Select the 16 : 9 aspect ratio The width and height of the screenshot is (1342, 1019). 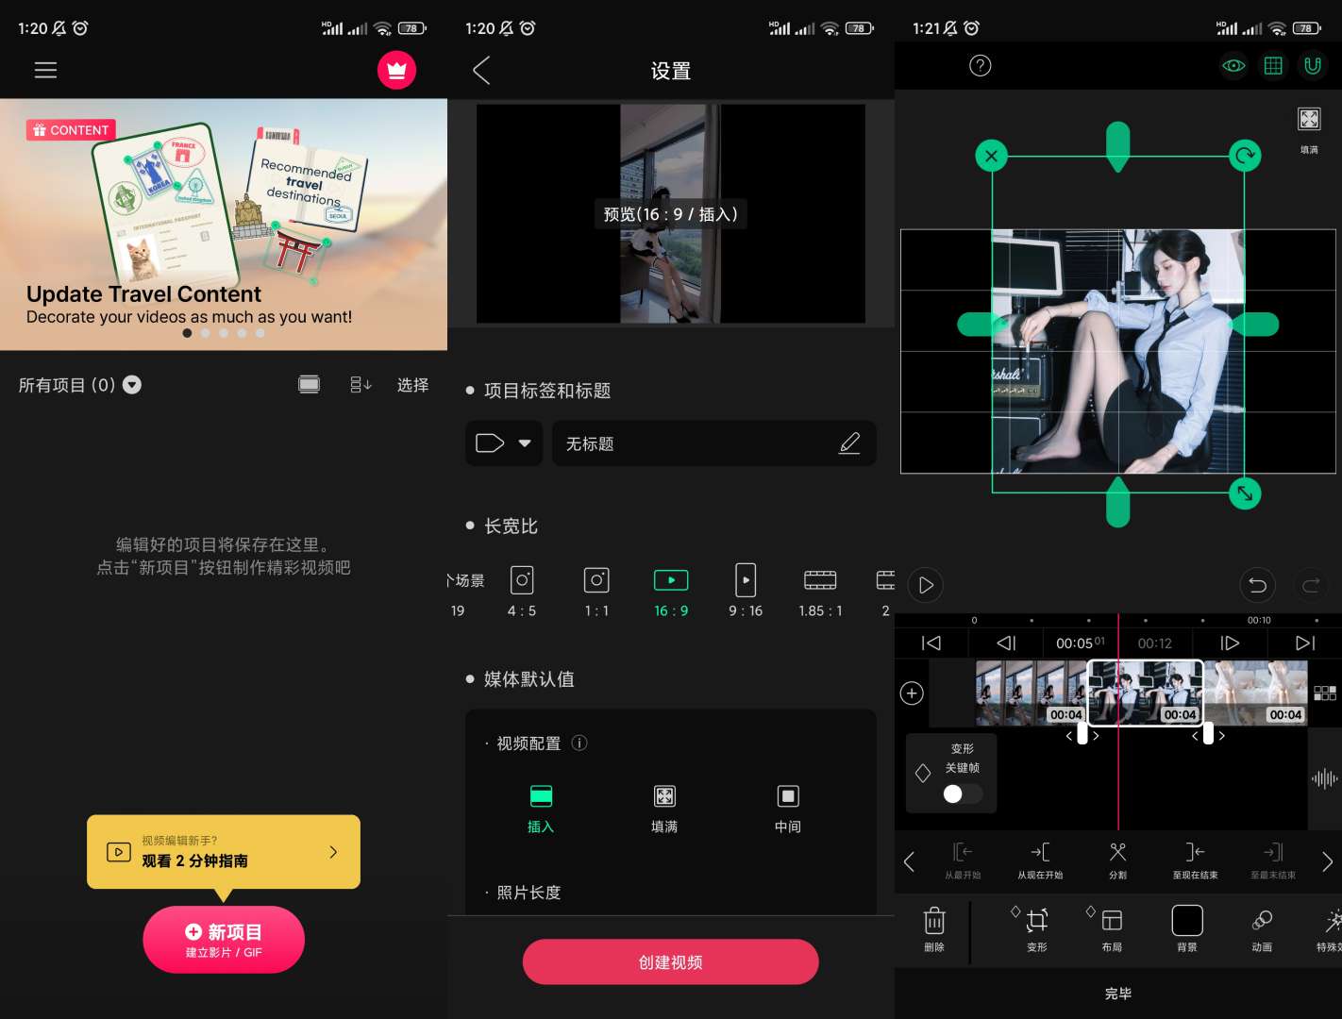[671, 592]
